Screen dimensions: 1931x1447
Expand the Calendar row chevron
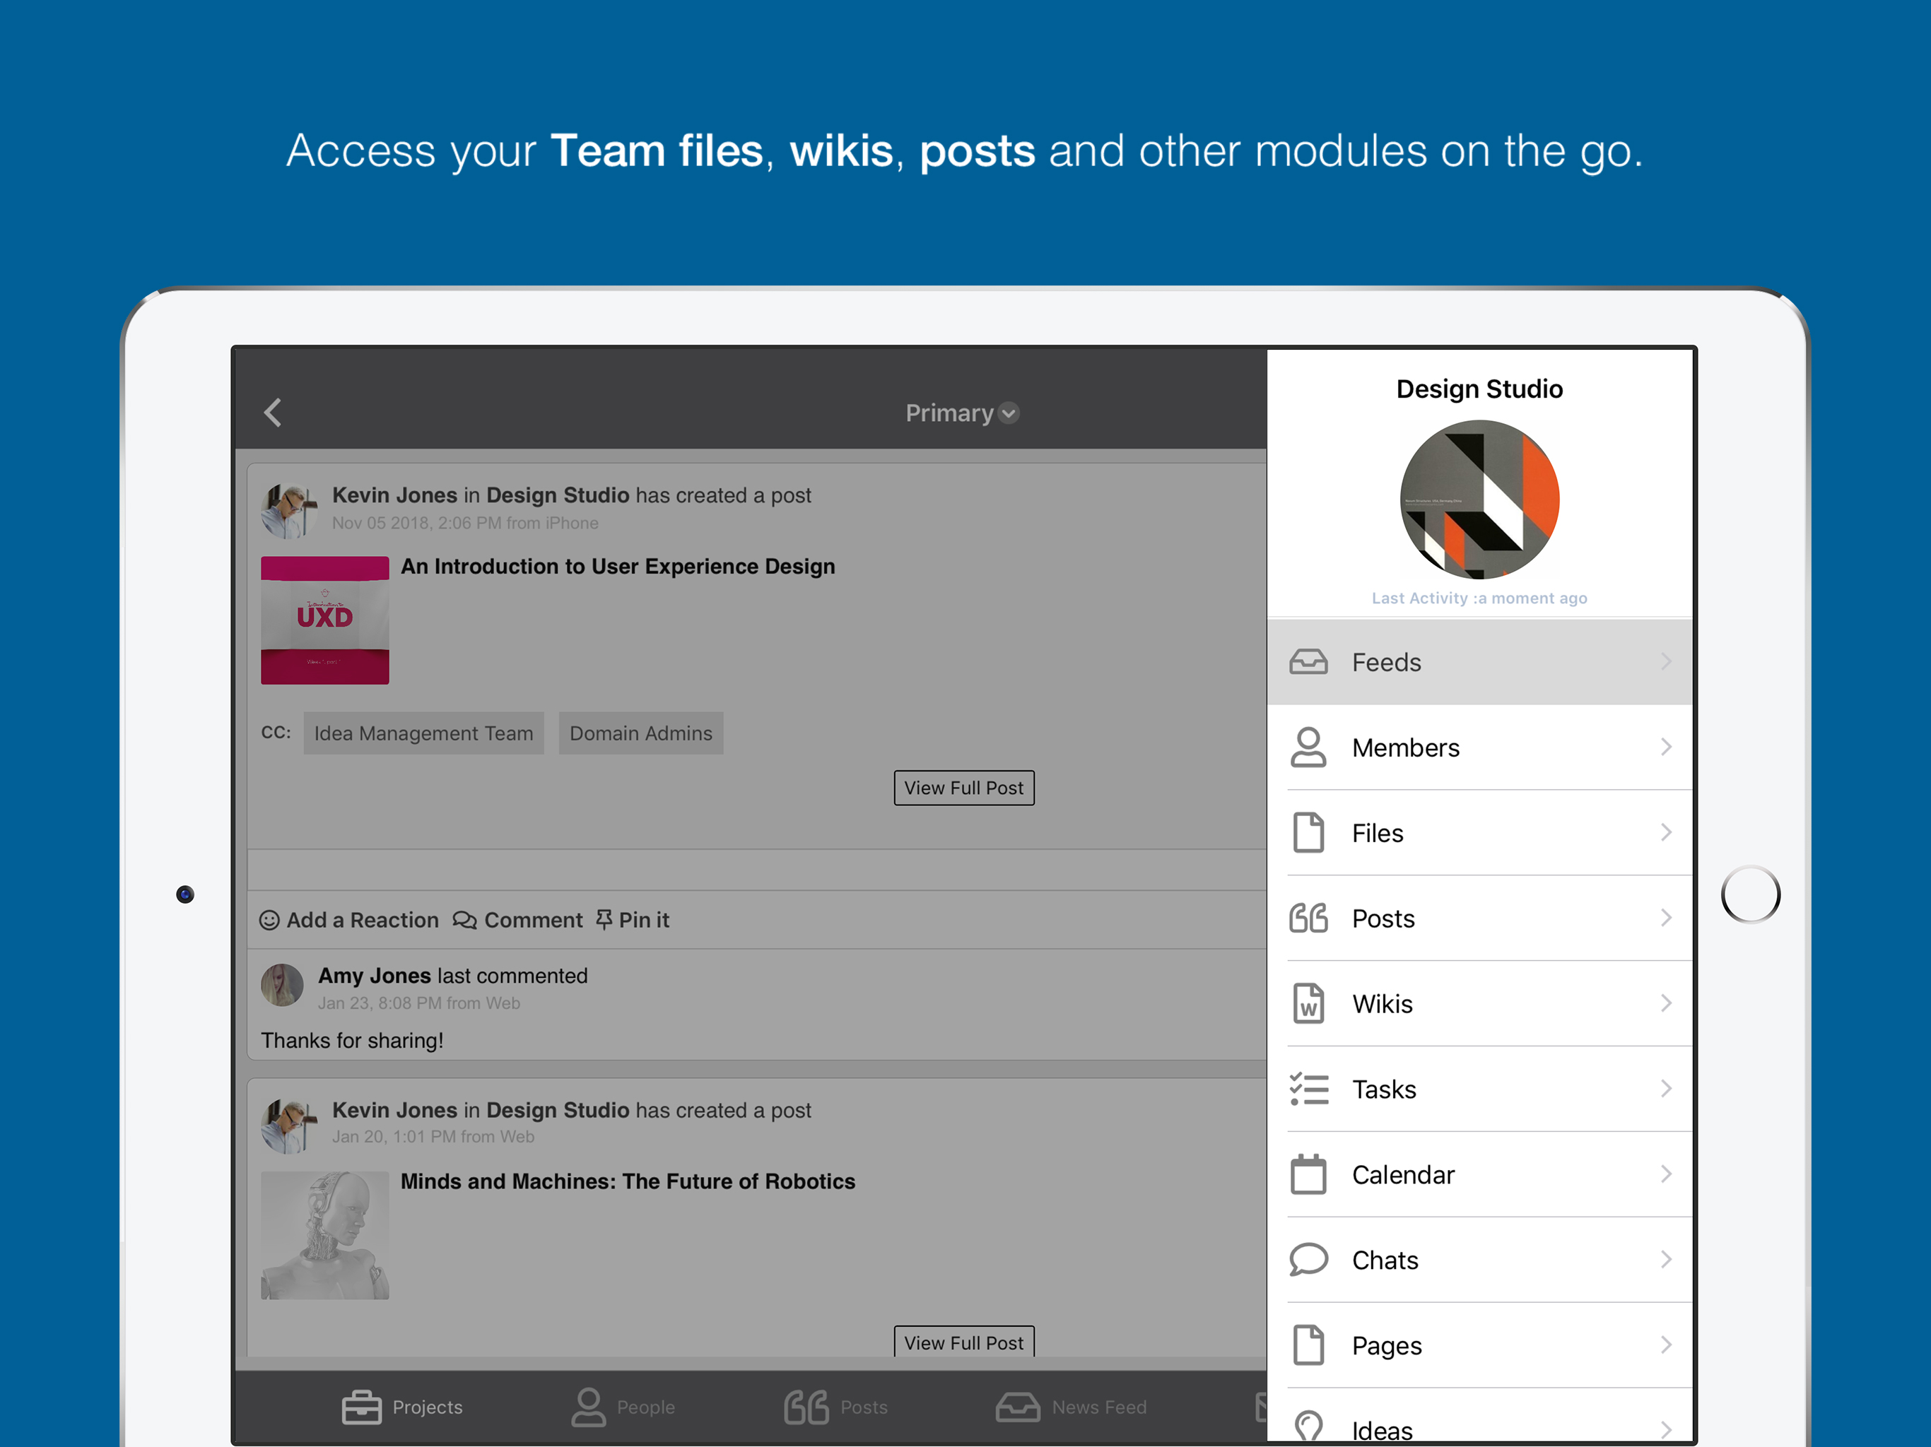coord(1666,1174)
